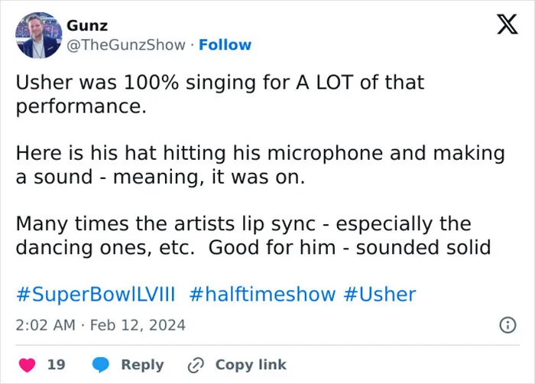Click the Copy link button label
535x384 pixels.
tap(251, 365)
